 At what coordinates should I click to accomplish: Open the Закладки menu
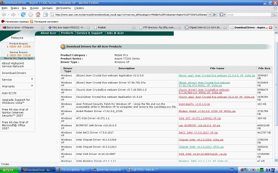click(47, 8)
